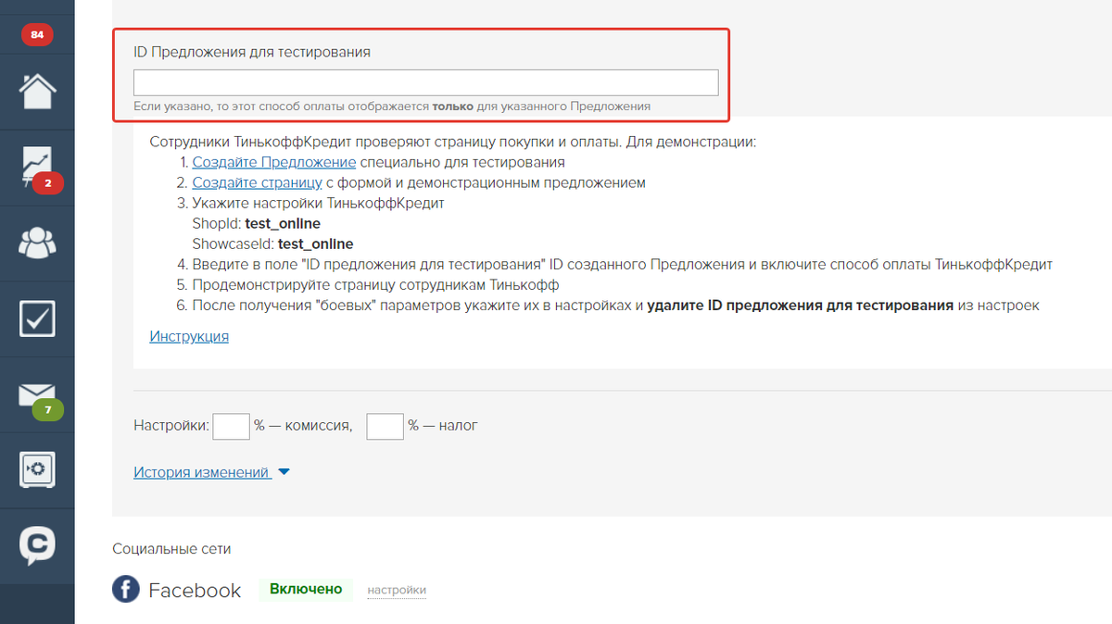Open the chat bubble icon in sidebar
The image size is (1112, 624).
(x=37, y=545)
